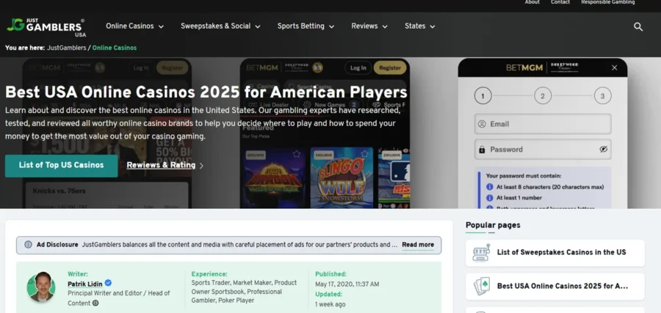The width and height of the screenshot is (661, 313).
Task: Click Log In in middle BetMGM screenshot
Action: [x=358, y=67]
